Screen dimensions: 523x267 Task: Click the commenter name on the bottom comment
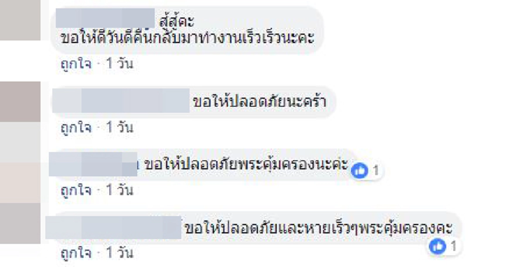[118, 226]
